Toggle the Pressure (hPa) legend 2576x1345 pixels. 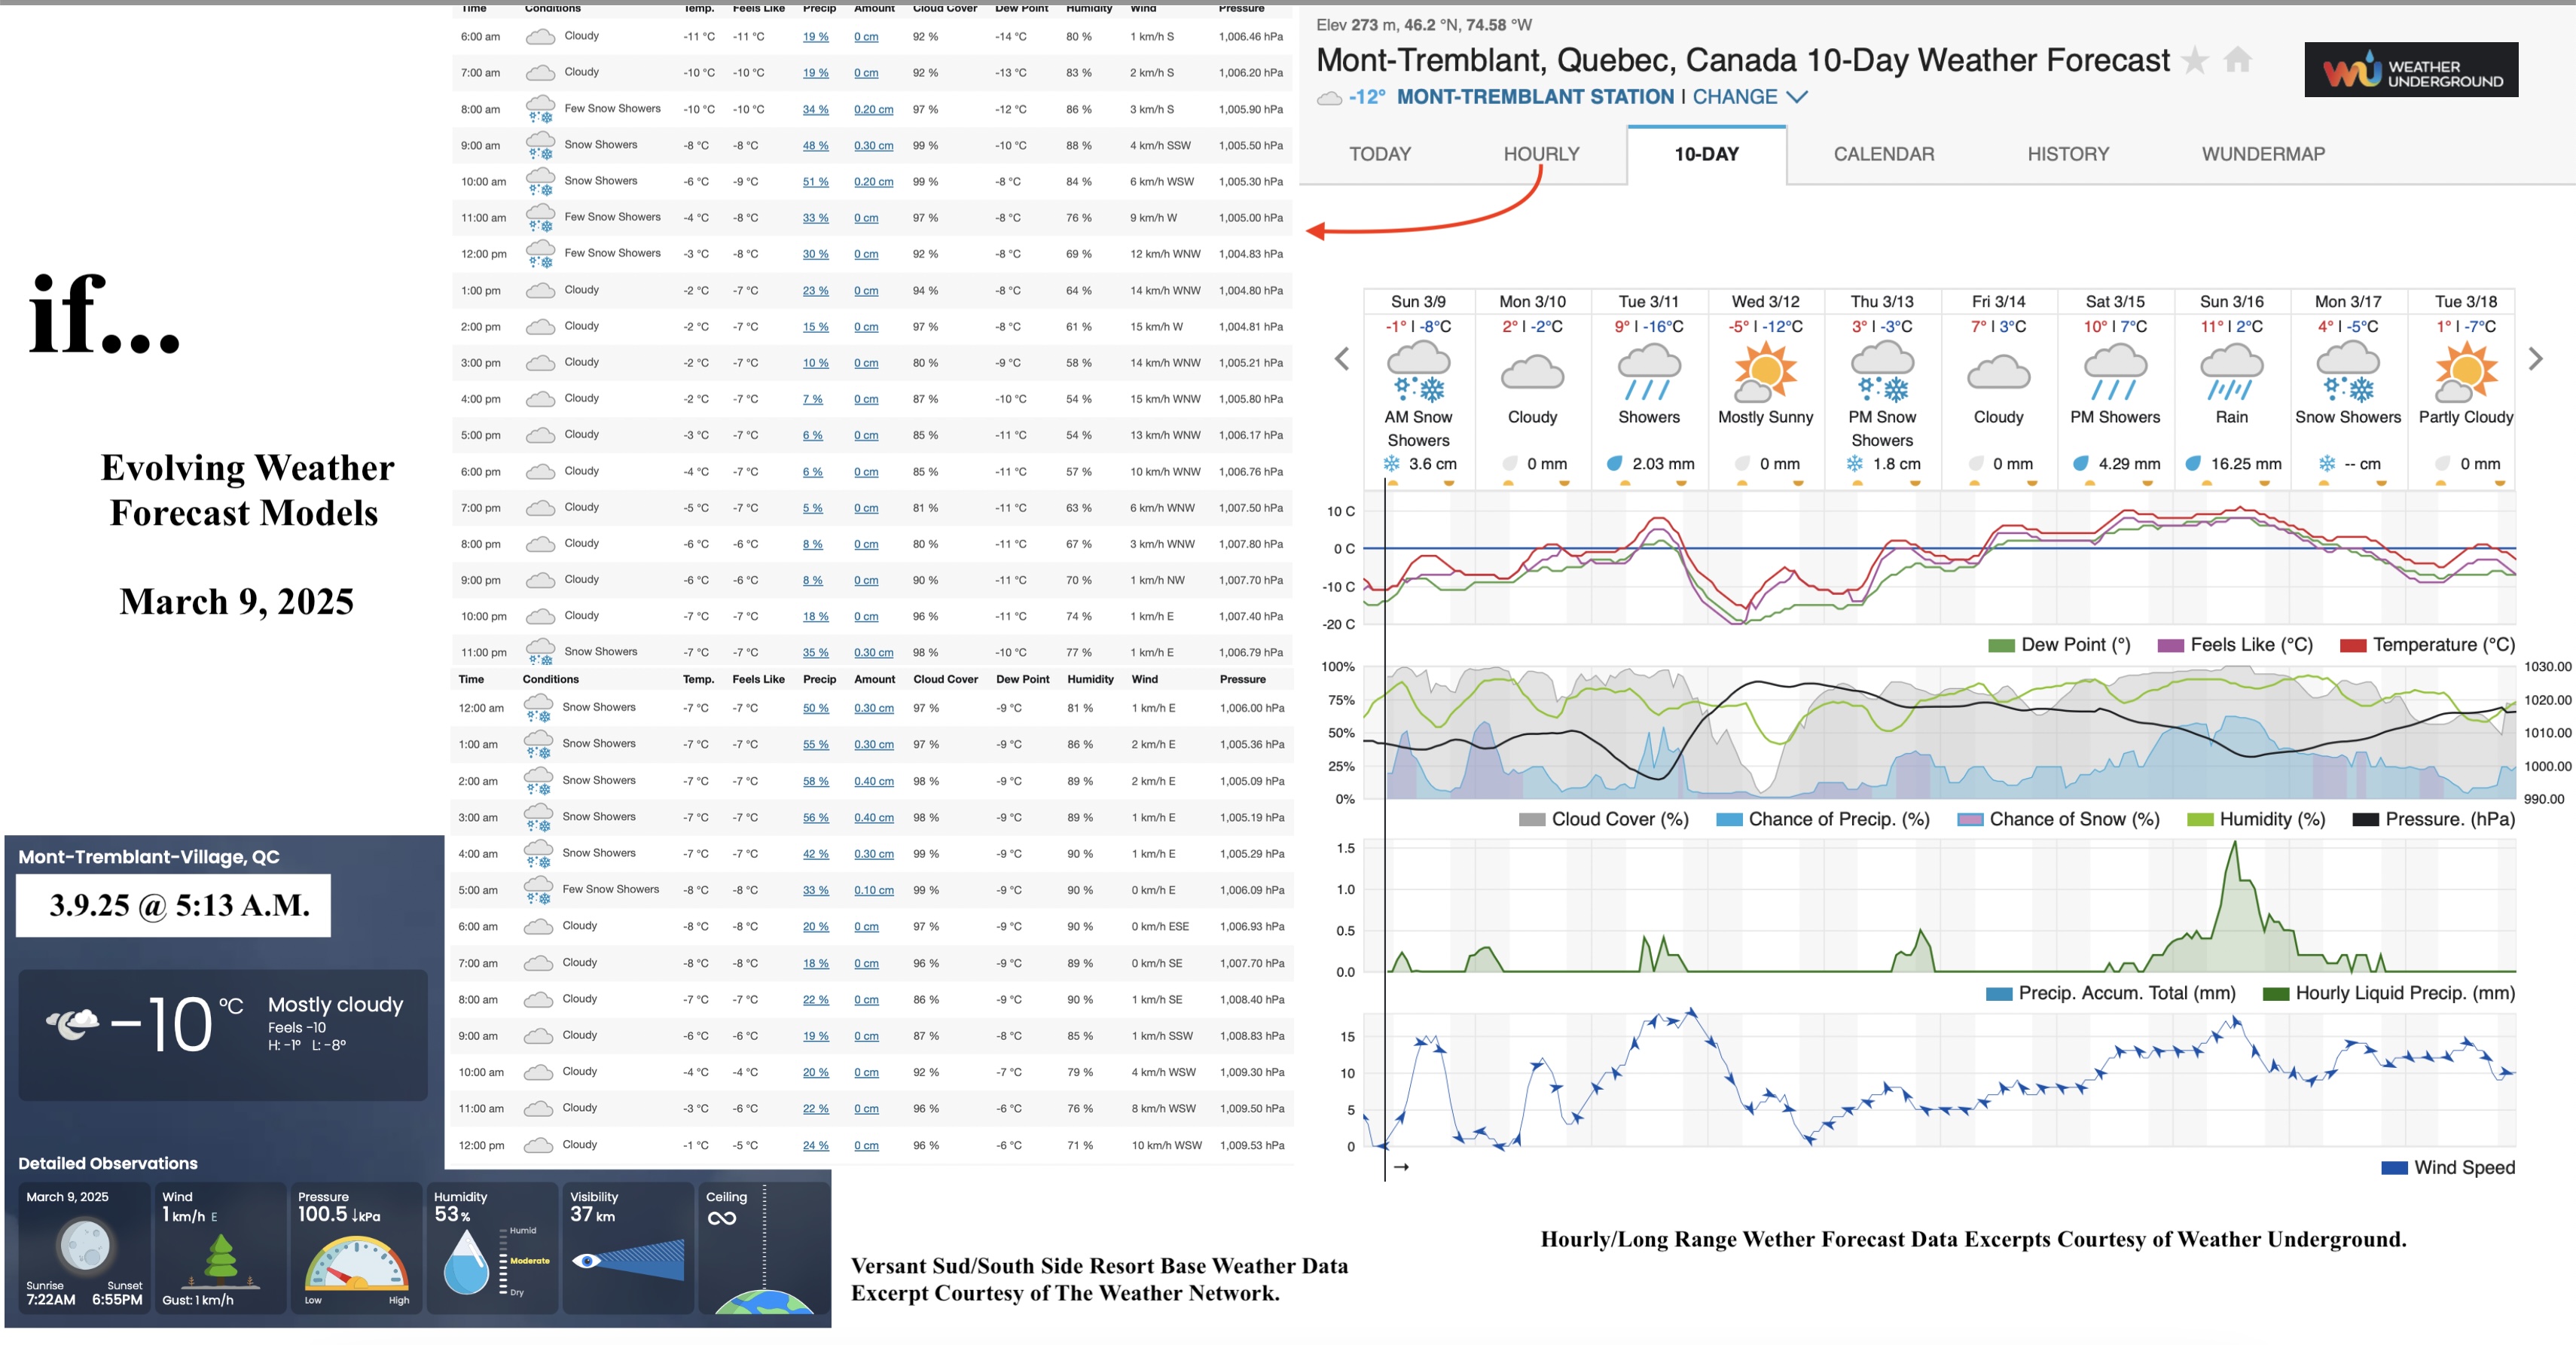[2433, 819]
